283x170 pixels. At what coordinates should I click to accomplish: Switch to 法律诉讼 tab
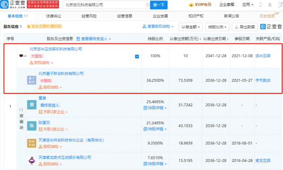[x=53, y=16]
